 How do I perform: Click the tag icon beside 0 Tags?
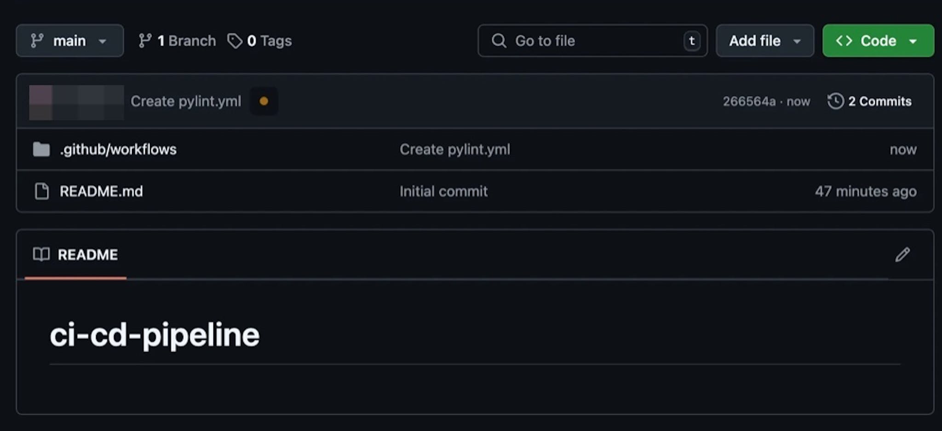[235, 41]
